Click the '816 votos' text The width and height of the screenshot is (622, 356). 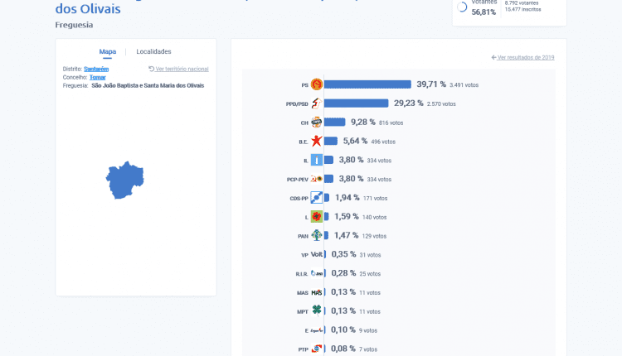[391, 123]
